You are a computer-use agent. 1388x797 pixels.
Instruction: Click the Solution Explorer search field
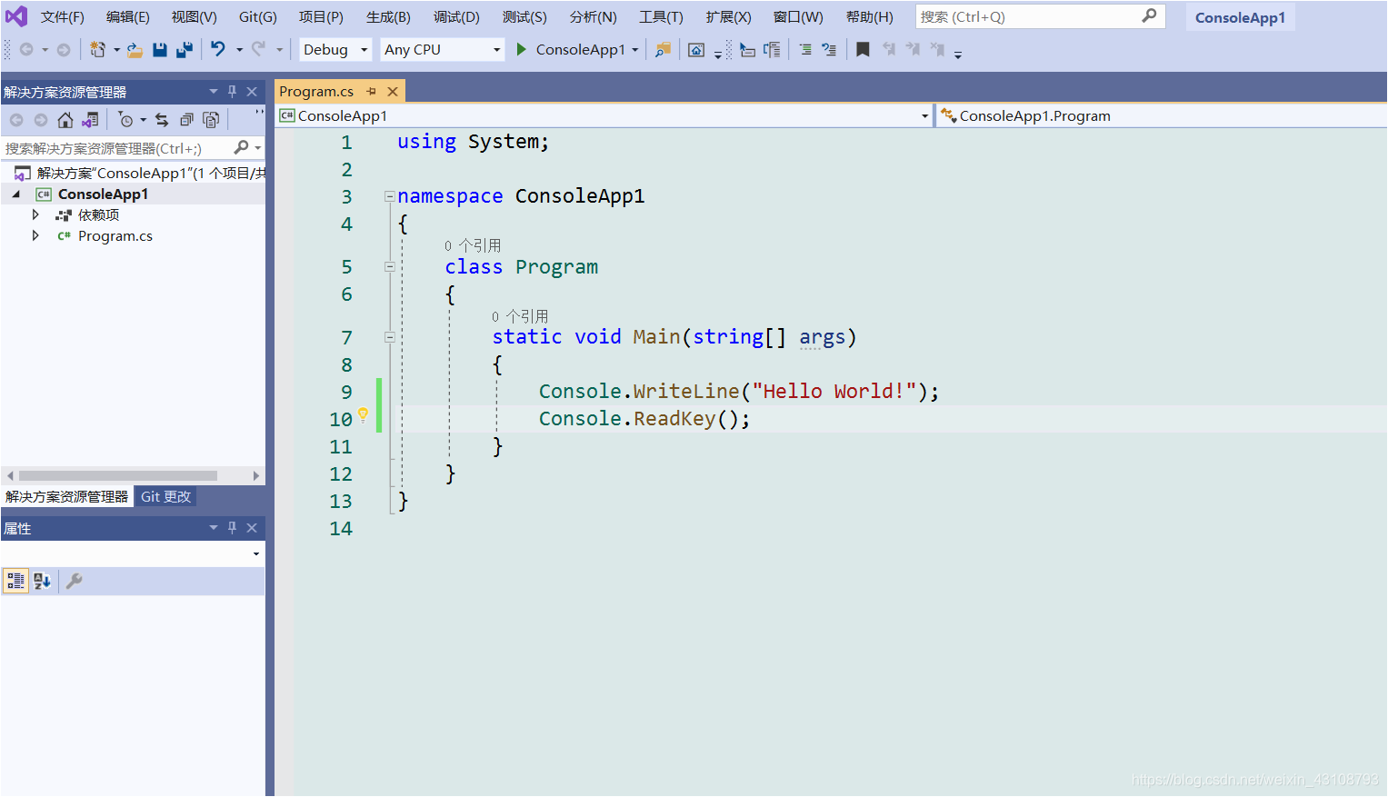(118, 148)
